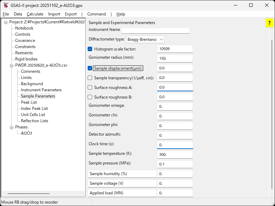
Task: Open the Background tree item
Action: pos(32,84)
